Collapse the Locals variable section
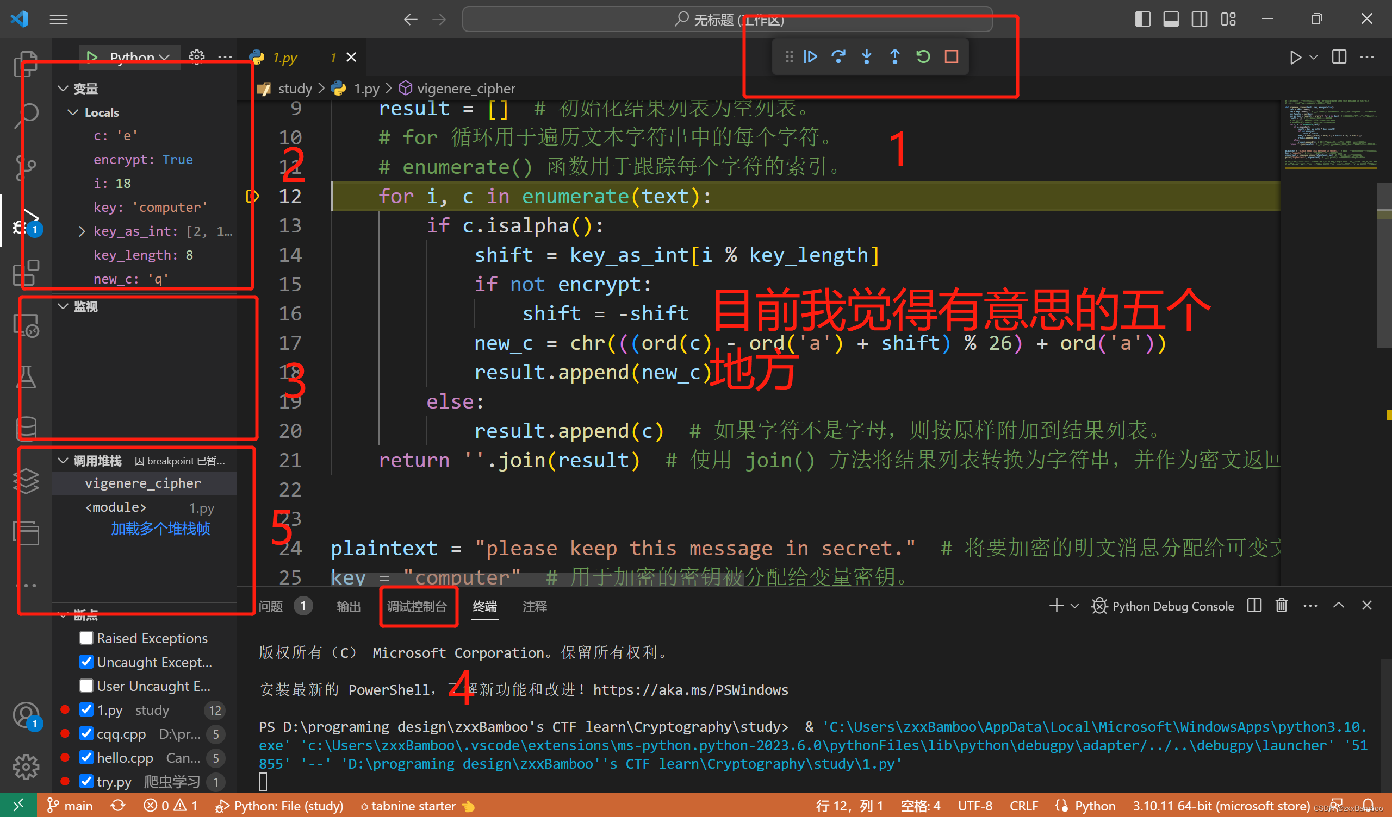 pyautogui.click(x=73, y=112)
